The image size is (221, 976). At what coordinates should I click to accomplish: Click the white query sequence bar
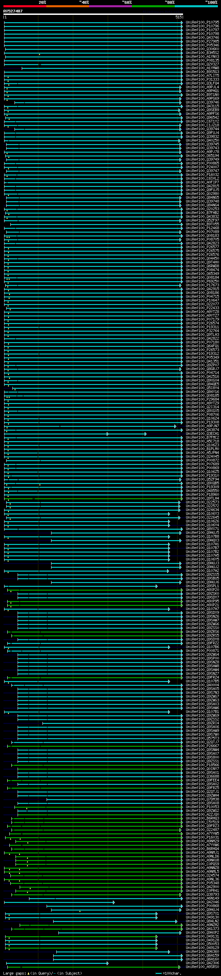93,14
